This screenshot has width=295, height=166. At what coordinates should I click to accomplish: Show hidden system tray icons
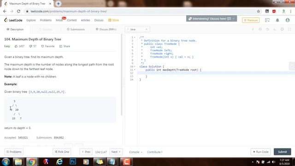[x=253, y=162]
